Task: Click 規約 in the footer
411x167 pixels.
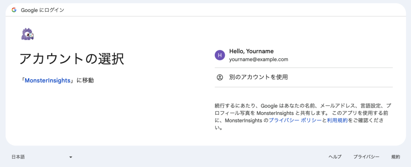Action: (x=395, y=157)
